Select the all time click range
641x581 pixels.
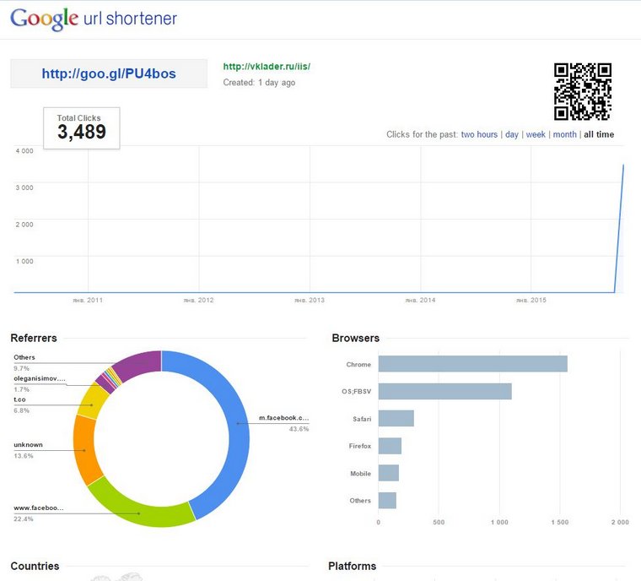[599, 134]
